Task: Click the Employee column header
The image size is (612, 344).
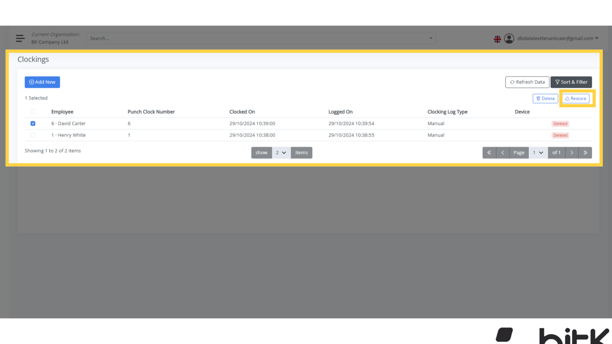Action: (x=62, y=112)
